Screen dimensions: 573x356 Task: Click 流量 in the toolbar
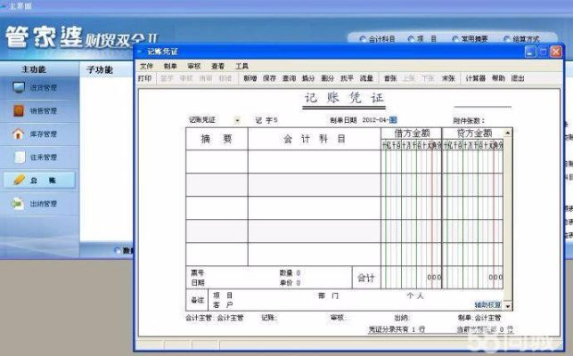[366, 78]
